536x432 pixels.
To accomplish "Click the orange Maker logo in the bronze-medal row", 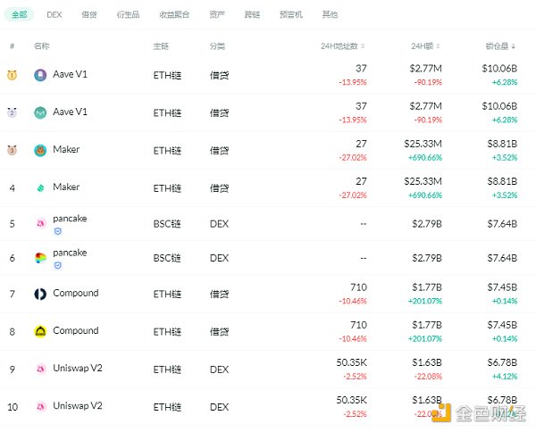I will [x=40, y=150].
